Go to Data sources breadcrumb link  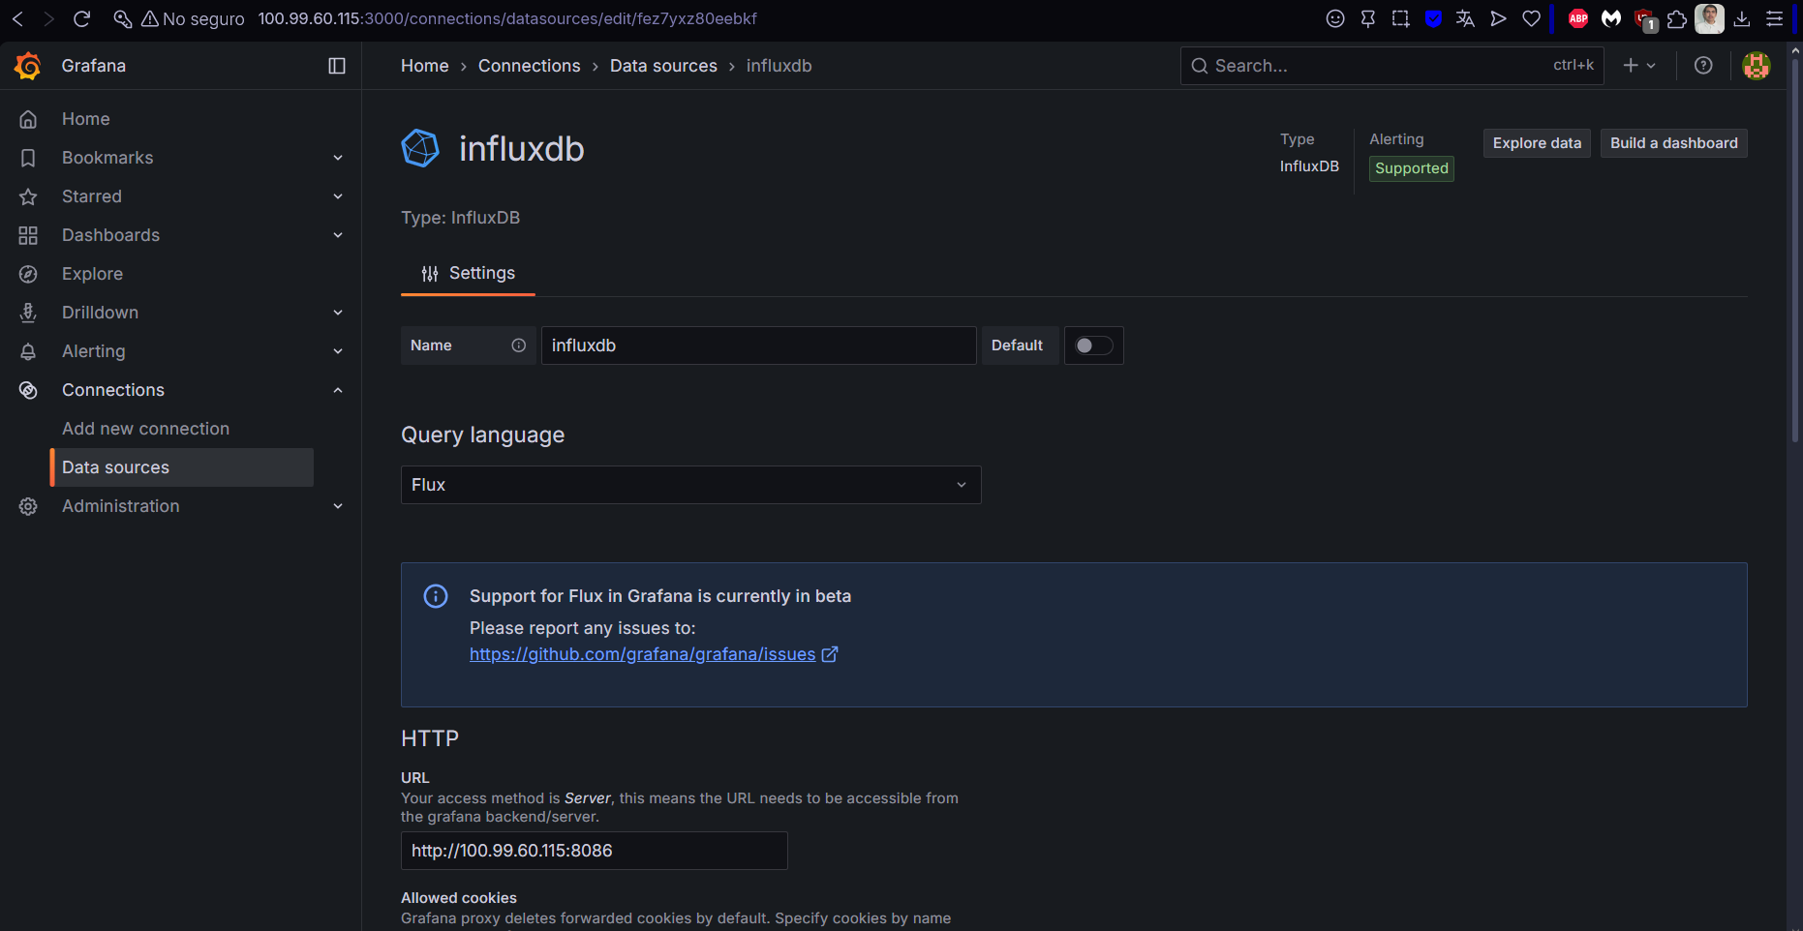(663, 66)
